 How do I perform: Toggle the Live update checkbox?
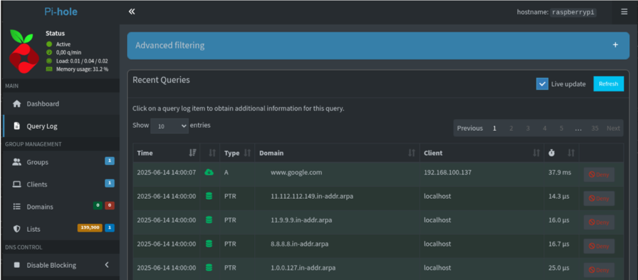(542, 84)
